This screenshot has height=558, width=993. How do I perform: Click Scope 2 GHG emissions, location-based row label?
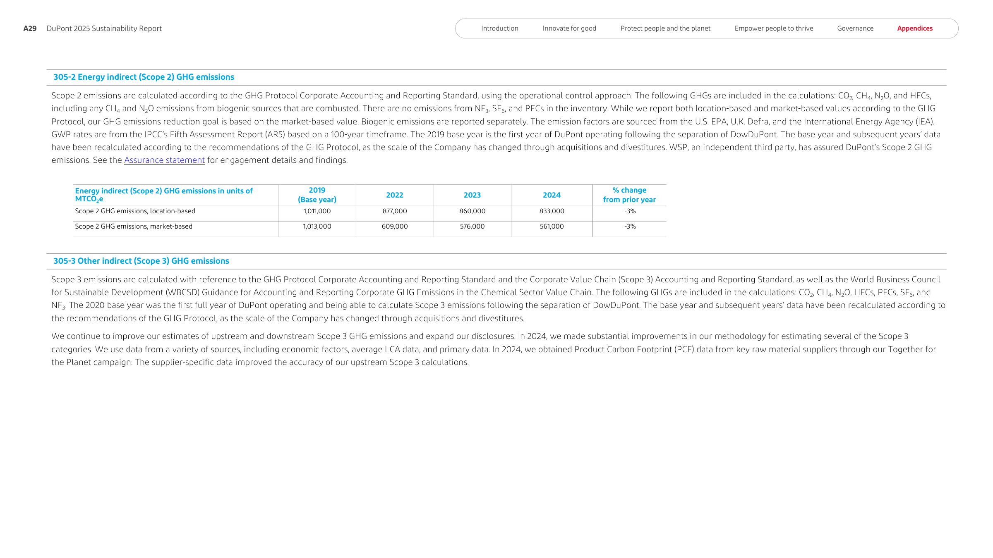pos(135,211)
